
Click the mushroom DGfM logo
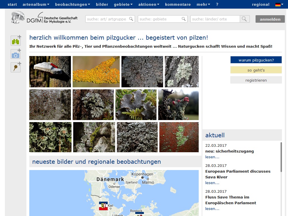coord(18,18)
